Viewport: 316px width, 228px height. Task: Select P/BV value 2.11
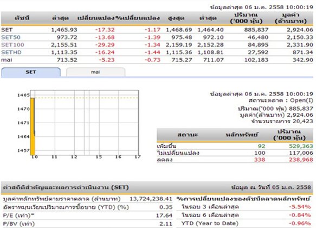(166, 224)
